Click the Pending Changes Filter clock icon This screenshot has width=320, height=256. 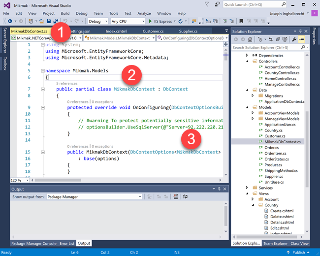260,39
